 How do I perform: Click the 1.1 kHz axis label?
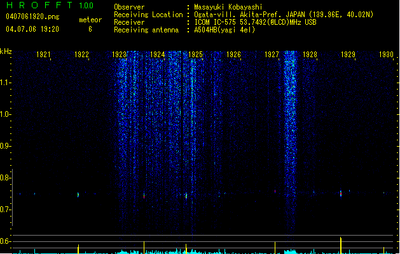tap(5, 83)
